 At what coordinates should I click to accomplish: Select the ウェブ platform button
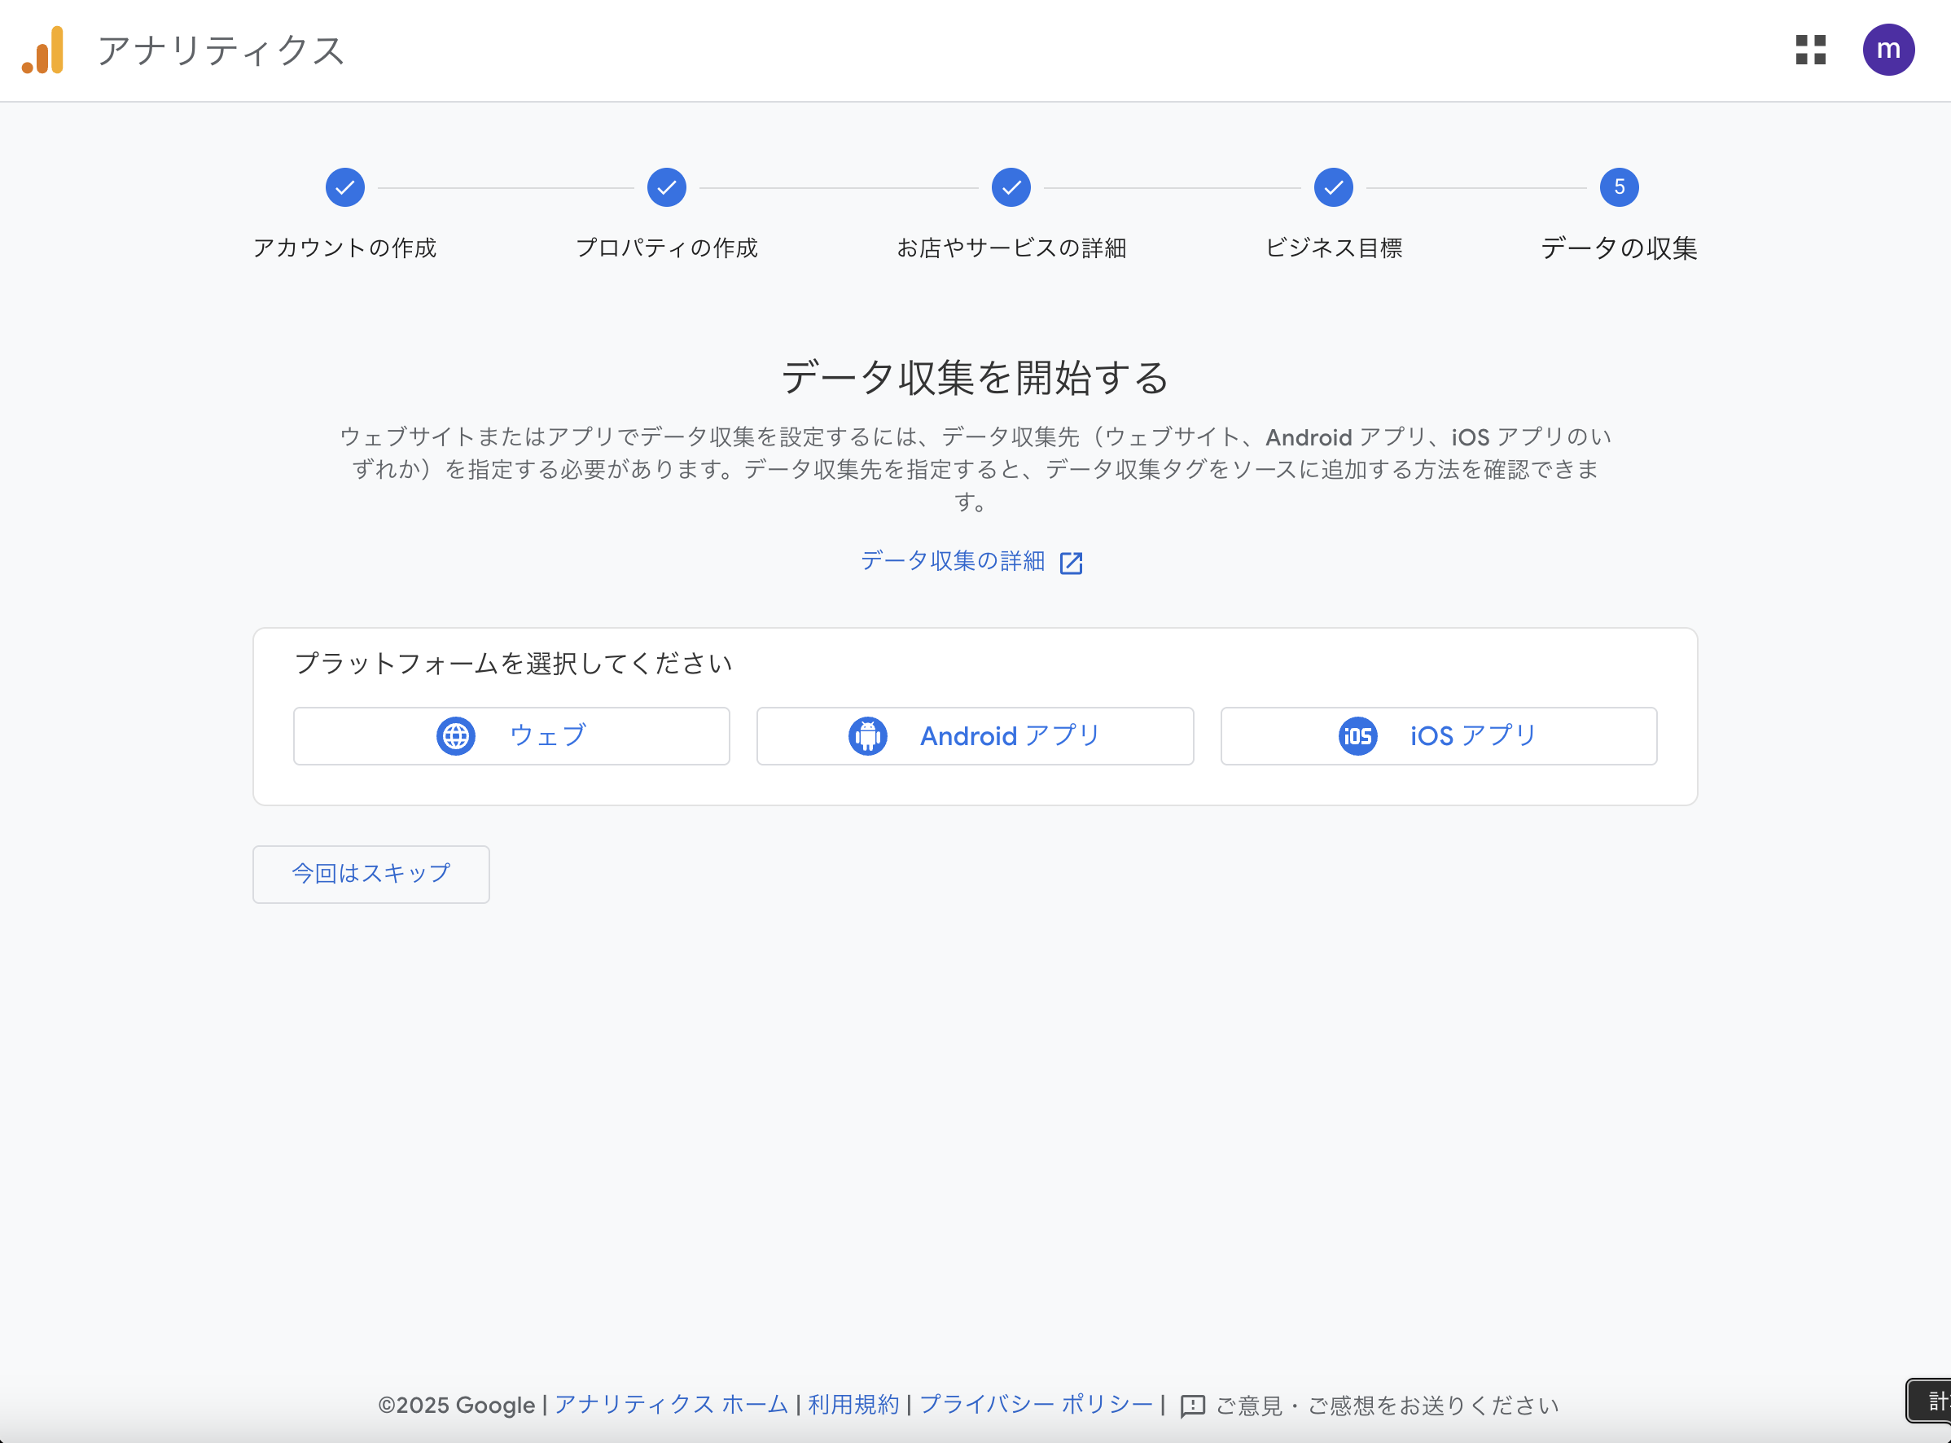click(x=511, y=735)
